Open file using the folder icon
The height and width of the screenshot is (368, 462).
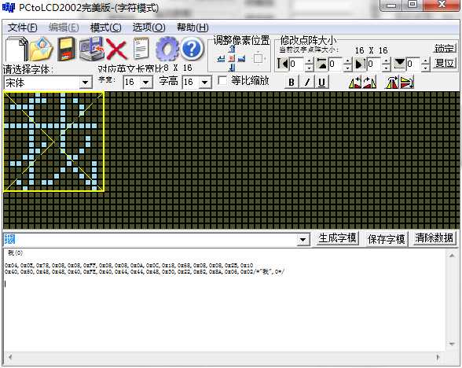pyautogui.click(x=42, y=49)
